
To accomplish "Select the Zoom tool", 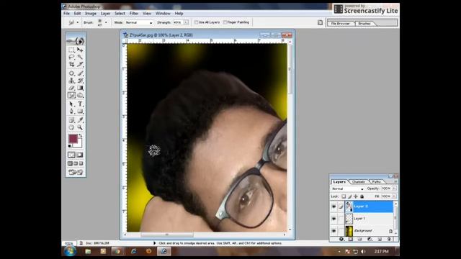I will [x=80, y=127].
